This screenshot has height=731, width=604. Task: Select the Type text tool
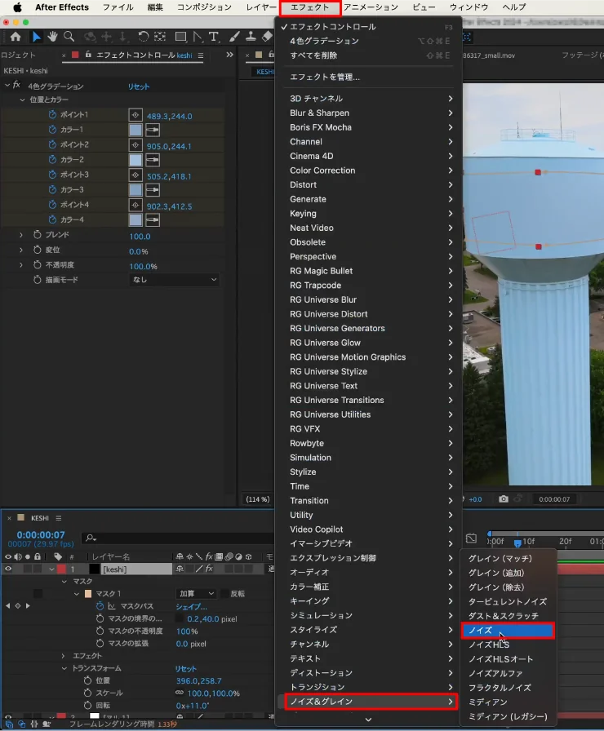pyautogui.click(x=214, y=37)
